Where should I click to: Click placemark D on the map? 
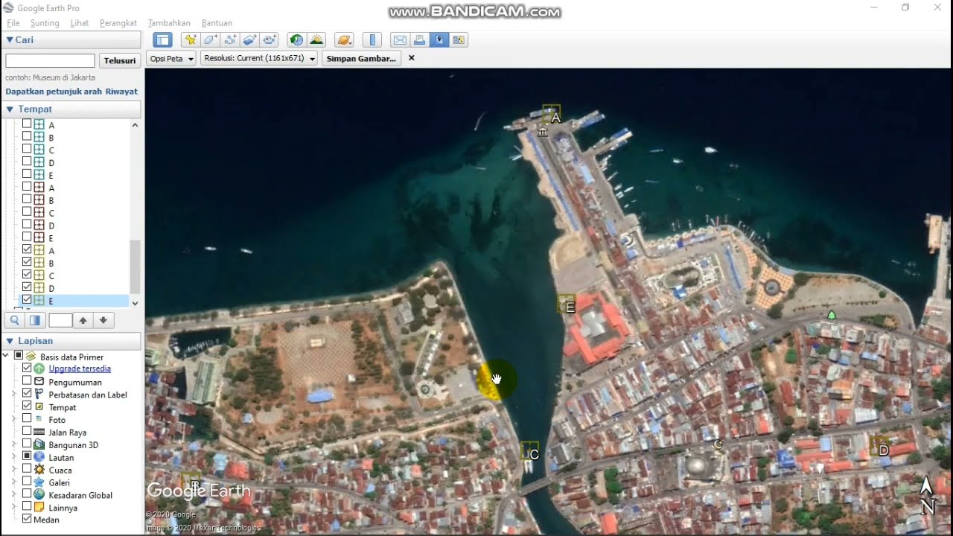(x=879, y=446)
